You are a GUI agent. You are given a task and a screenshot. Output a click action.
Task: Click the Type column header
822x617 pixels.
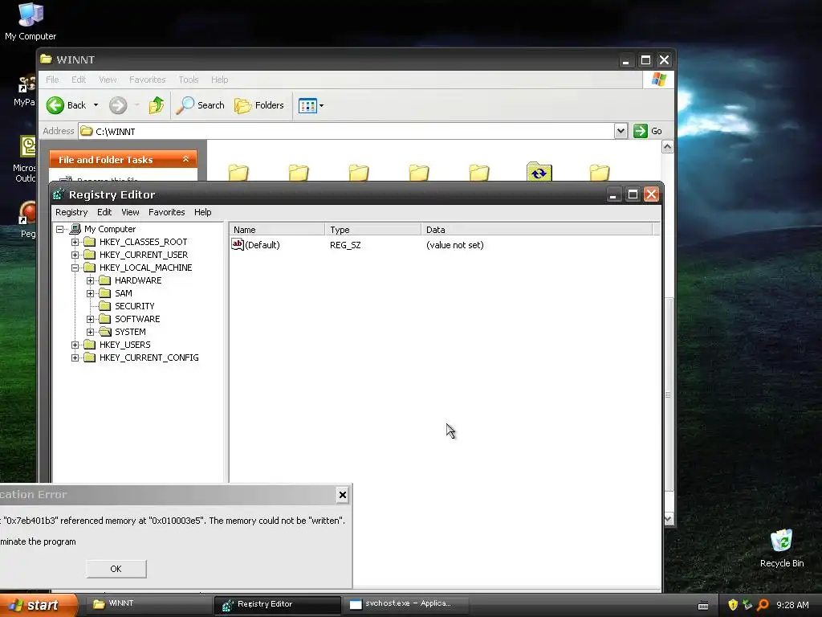click(373, 229)
